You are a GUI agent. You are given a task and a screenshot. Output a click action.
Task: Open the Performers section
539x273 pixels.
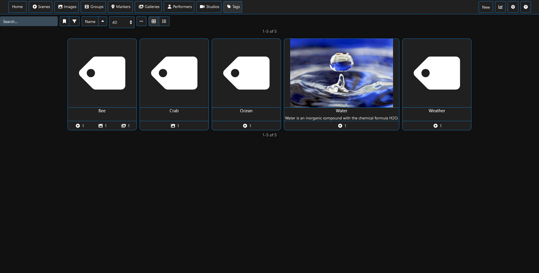(x=179, y=7)
